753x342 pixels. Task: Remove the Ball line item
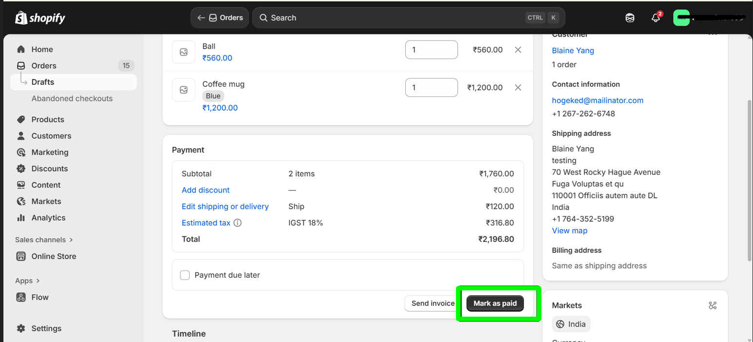[518, 50]
